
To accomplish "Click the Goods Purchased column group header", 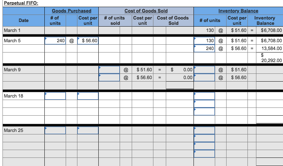I will (x=71, y=11).
